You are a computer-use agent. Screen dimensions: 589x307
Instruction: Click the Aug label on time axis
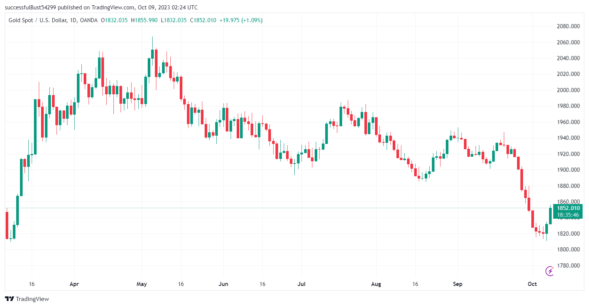(x=376, y=284)
